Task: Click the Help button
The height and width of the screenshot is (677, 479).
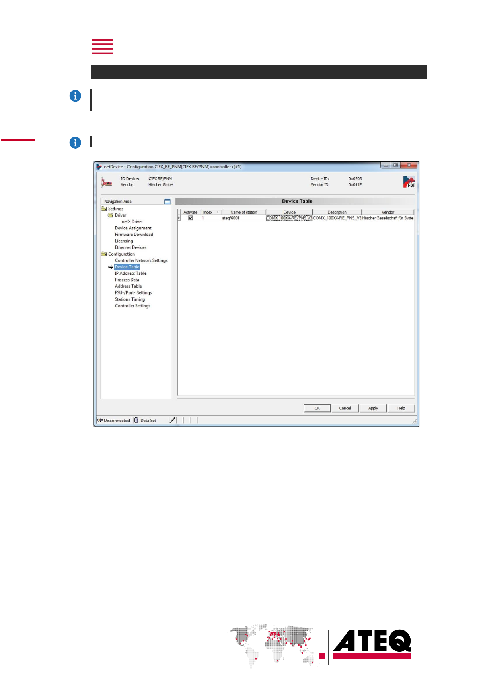Action: 401,408
